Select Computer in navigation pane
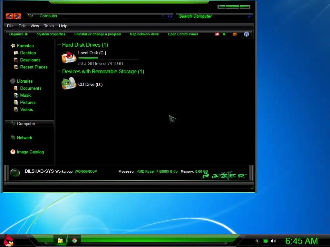 point(29,123)
